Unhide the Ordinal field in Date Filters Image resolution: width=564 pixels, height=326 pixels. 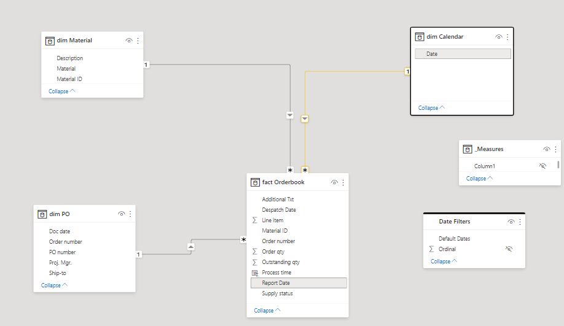509,249
